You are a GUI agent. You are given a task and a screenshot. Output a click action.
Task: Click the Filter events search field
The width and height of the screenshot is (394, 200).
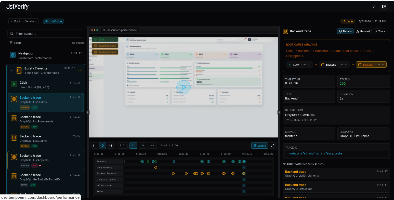(x=46, y=34)
